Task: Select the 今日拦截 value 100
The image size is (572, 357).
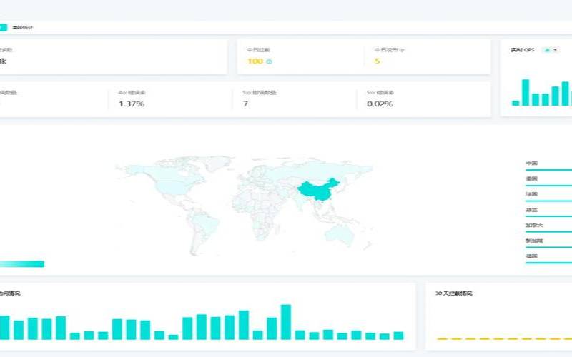Action: 255,61
